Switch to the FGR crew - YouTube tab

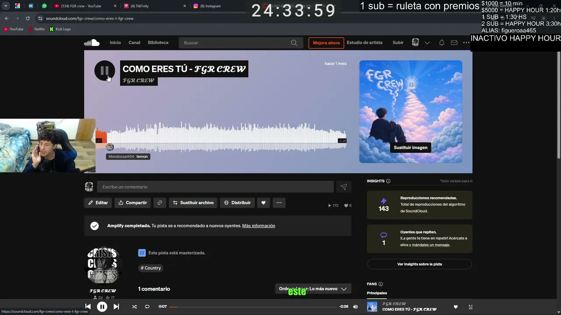[x=85, y=6]
